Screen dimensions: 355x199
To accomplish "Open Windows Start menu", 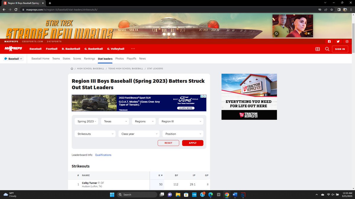I will click(112, 195).
